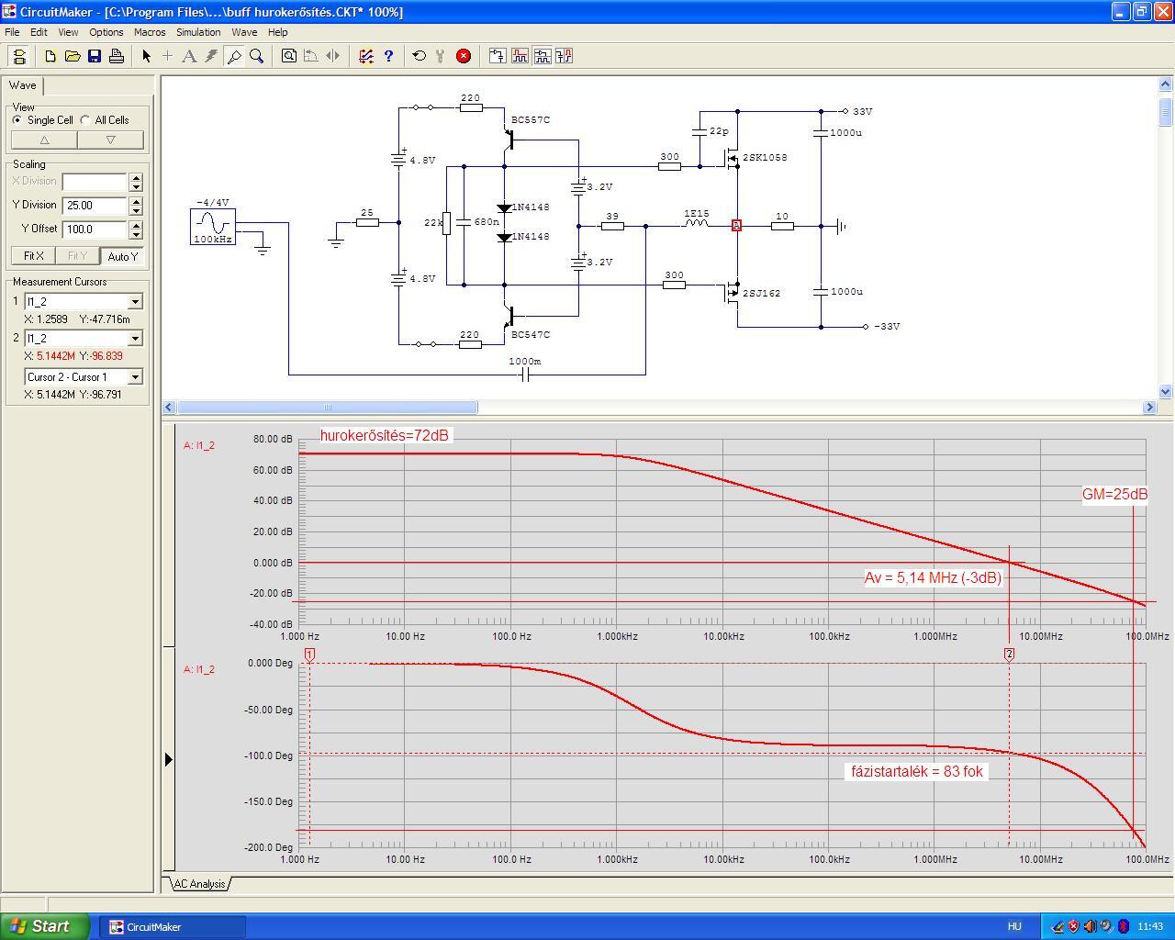This screenshot has width=1175, height=940.
Task: Click the New document icon
Action: tap(50, 56)
